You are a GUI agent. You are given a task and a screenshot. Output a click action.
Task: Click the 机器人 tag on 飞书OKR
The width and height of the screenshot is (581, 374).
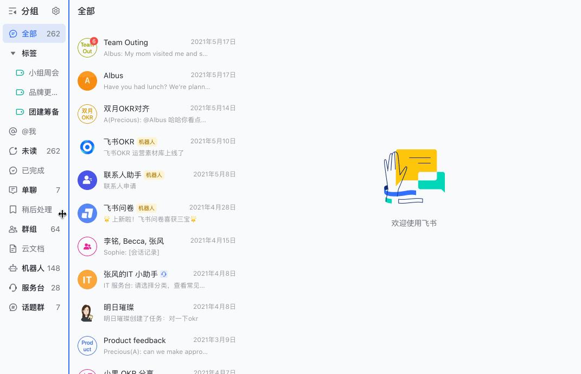[x=146, y=142]
